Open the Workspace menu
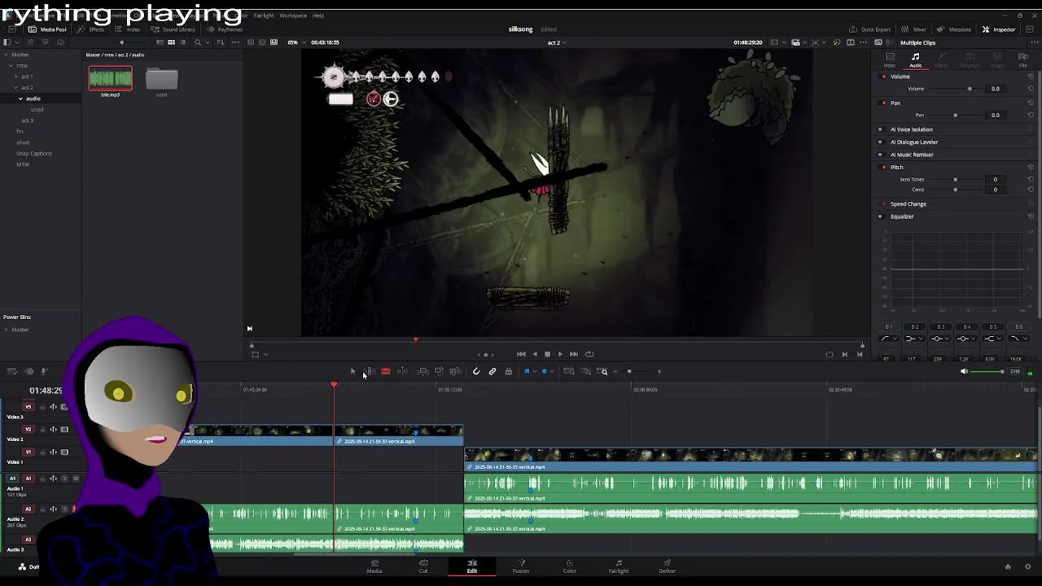Image resolution: width=1042 pixels, height=586 pixels. click(293, 15)
